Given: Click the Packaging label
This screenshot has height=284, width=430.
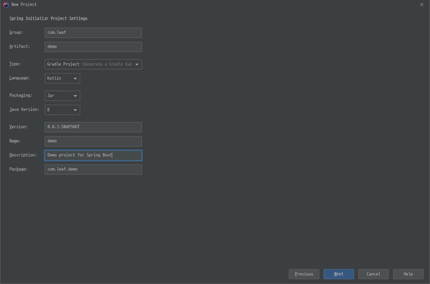Looking at the screenshot, I should point(21,95).
